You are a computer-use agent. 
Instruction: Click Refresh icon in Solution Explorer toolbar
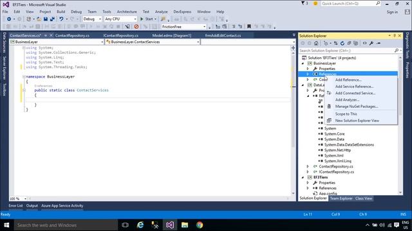342,43
